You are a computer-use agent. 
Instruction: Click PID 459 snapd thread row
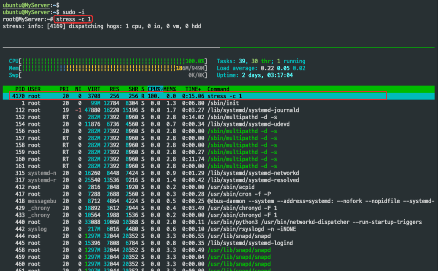pyautogui.click(x=219, y=257)
